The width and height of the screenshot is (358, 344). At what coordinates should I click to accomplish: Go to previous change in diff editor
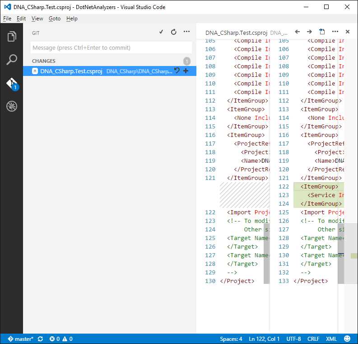click(x=297, y=32)
